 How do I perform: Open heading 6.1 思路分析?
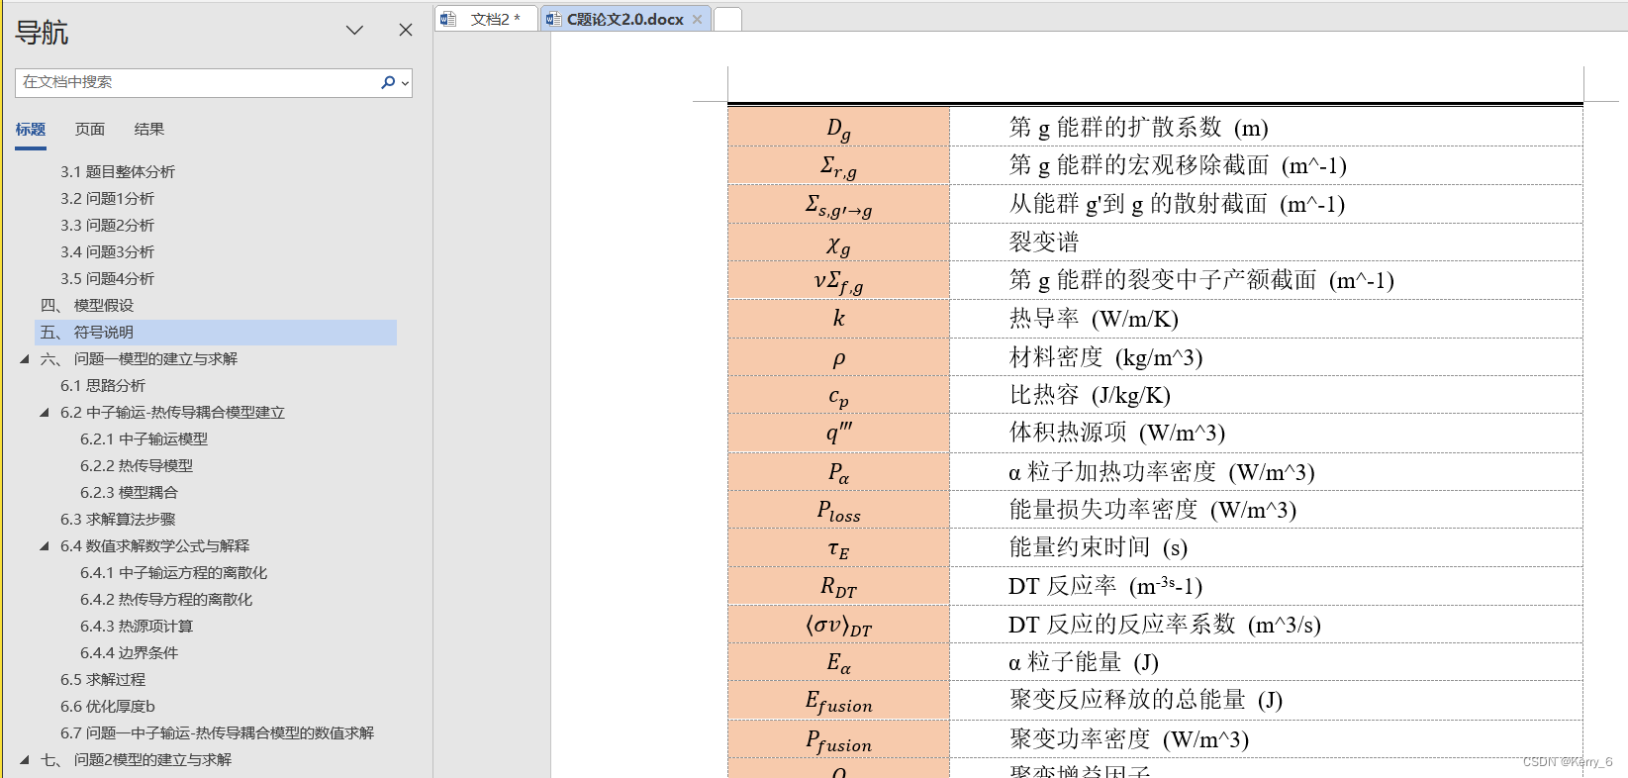(x=103, y=386)
